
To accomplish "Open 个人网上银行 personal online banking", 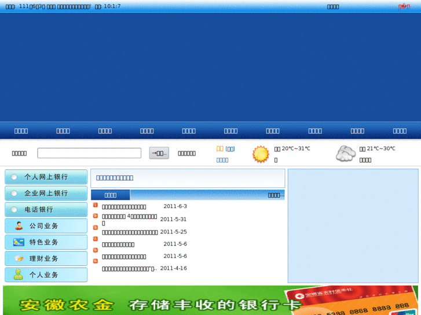I will tap(46, 177).
